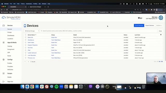The height and width of the screenshot is (93, 166).
Task: Clear the device search filter
Action: (160, 31)
